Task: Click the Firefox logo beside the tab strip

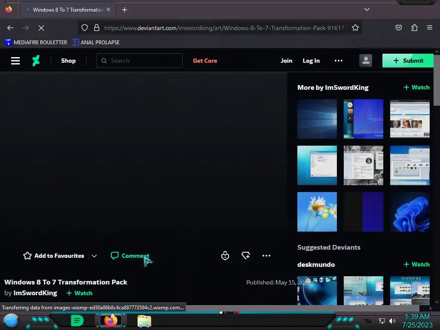Action: coord(9,9)
